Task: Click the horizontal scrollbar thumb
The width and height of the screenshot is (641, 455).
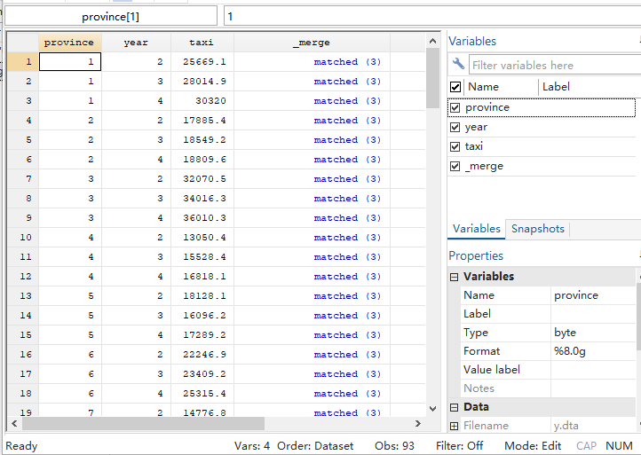Action: click(x=143, y=424)
